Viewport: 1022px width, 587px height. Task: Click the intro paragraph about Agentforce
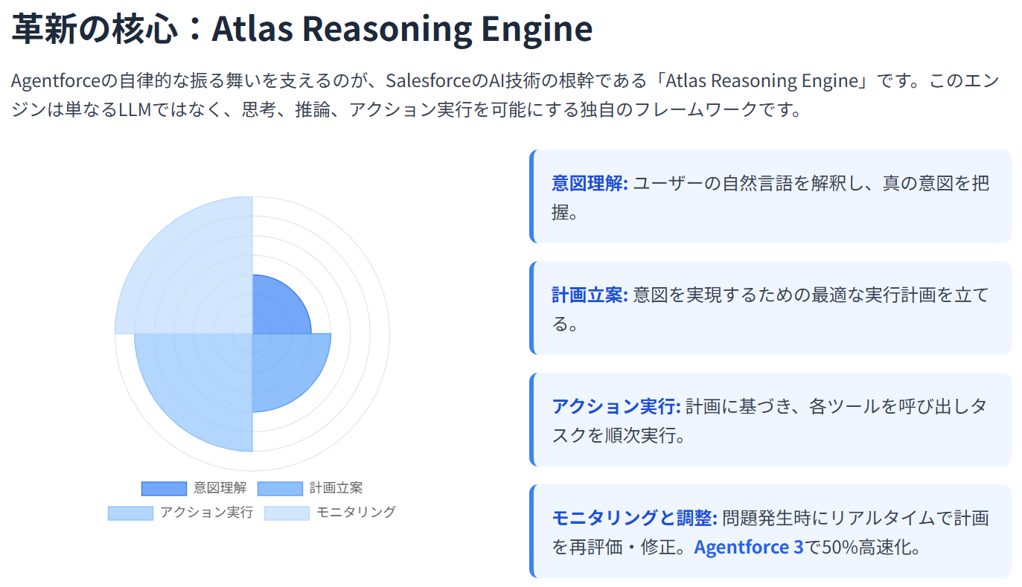[506, 95]
